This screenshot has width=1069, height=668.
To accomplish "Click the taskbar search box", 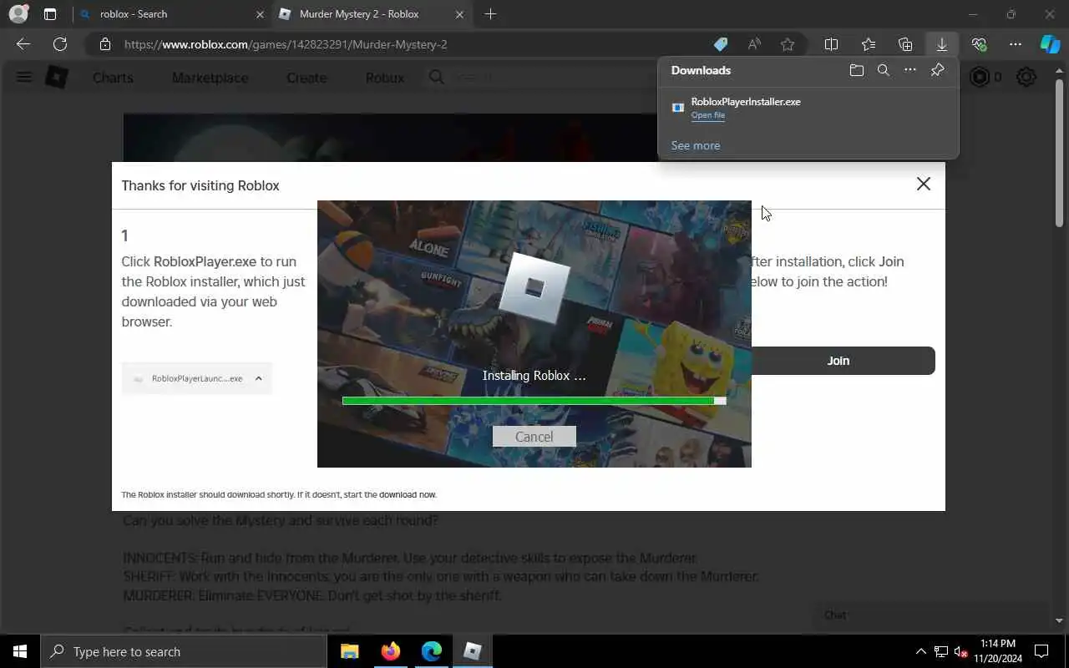I will click(x=184, y=651).
